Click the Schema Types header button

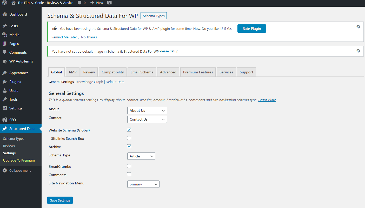pos(154,16)
